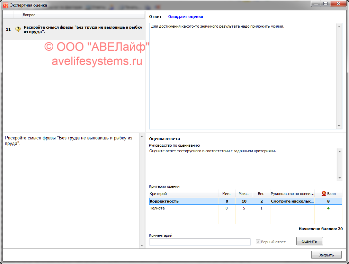
Task: Click the answer text box's scroll down arrow
Action: (x=339, y=126)
